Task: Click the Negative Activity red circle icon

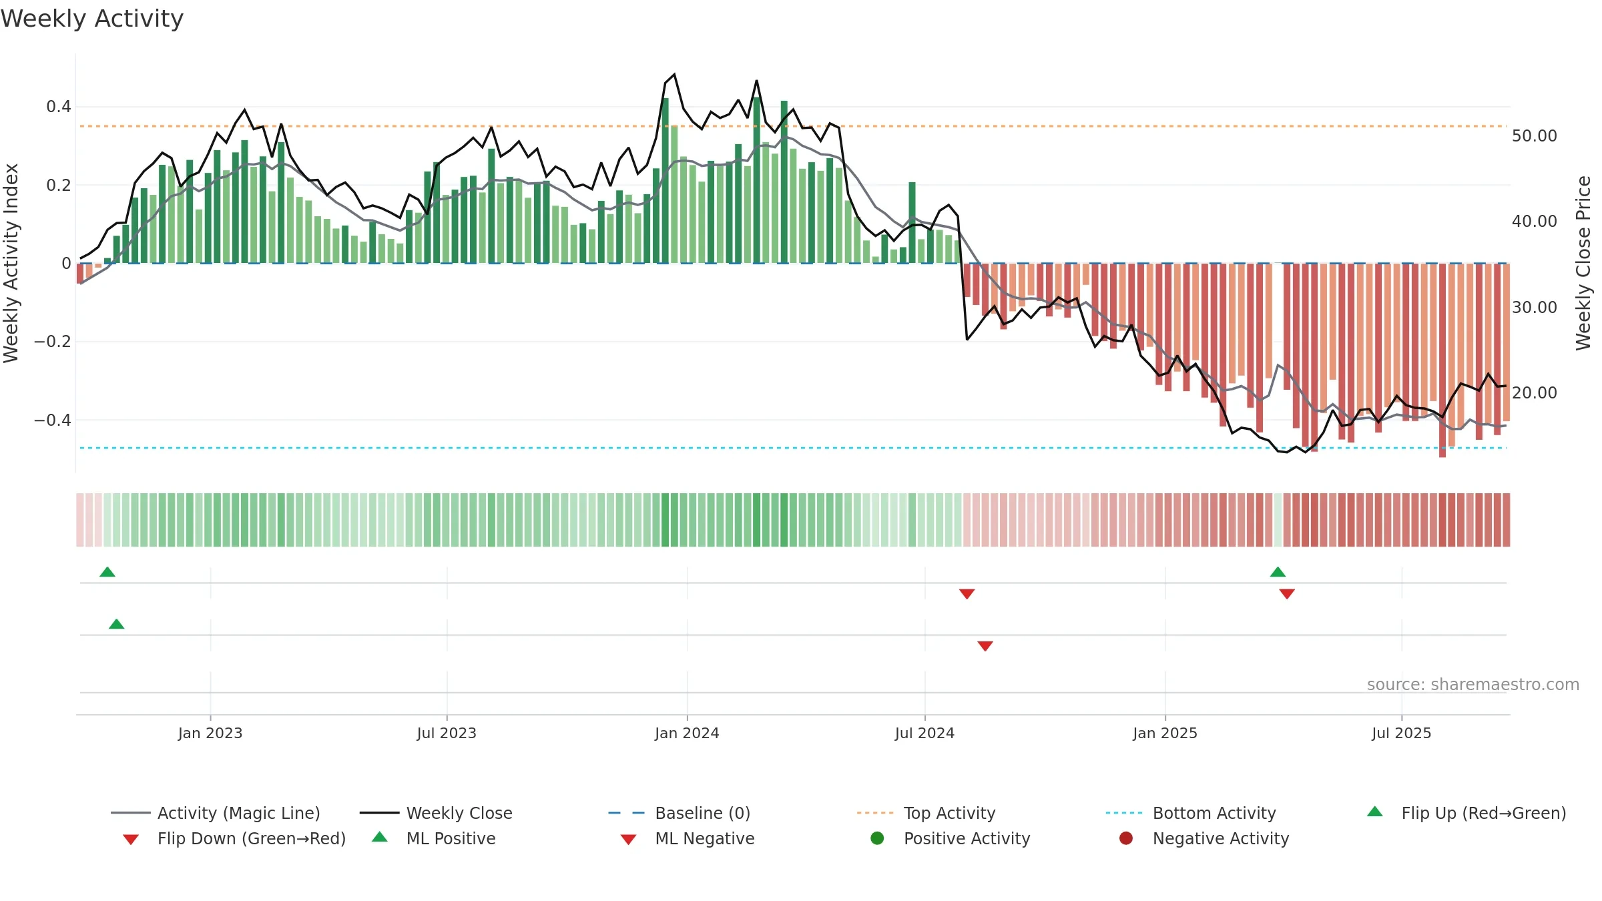Action: [x=1126, y=838]
